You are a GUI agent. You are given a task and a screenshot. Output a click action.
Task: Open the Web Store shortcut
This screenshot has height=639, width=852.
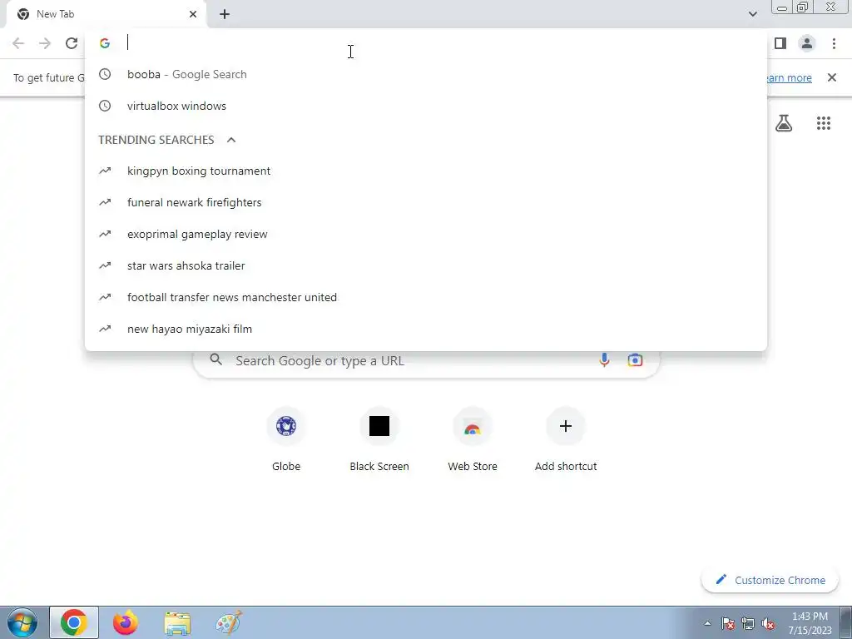coord(473,439)
